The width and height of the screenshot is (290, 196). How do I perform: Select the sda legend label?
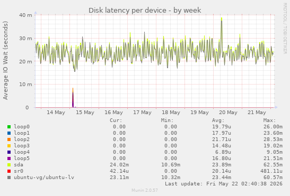tap(19, 165)
